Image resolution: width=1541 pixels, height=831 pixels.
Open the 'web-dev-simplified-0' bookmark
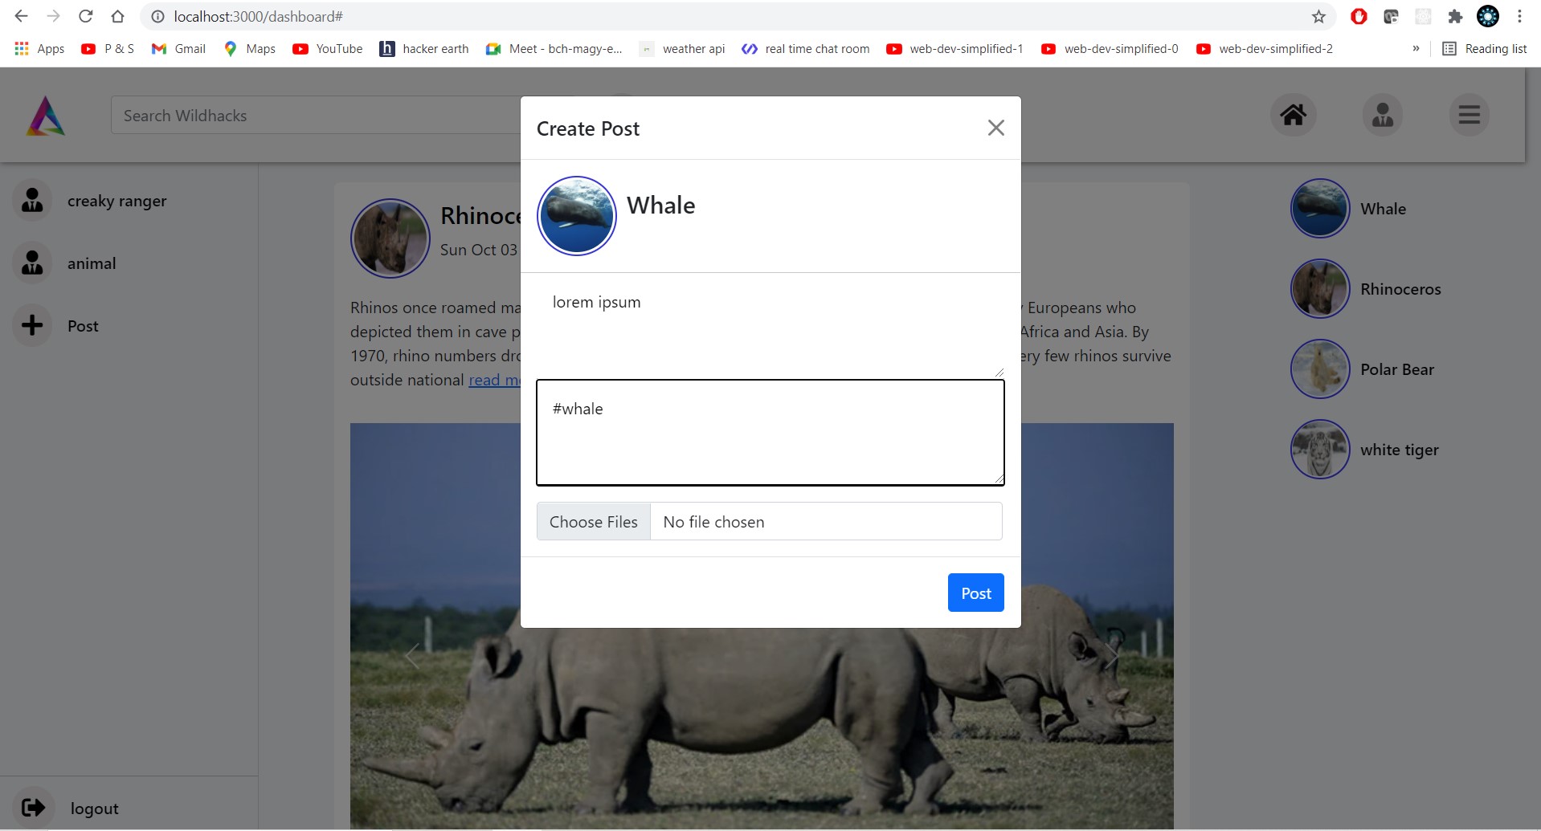click(1110, 49)
